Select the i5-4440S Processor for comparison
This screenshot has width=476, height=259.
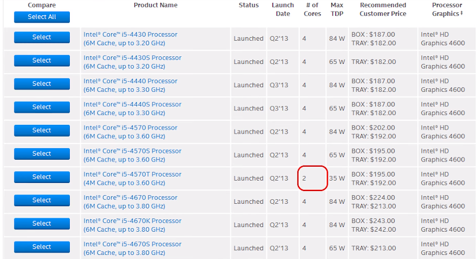[42, 107]
